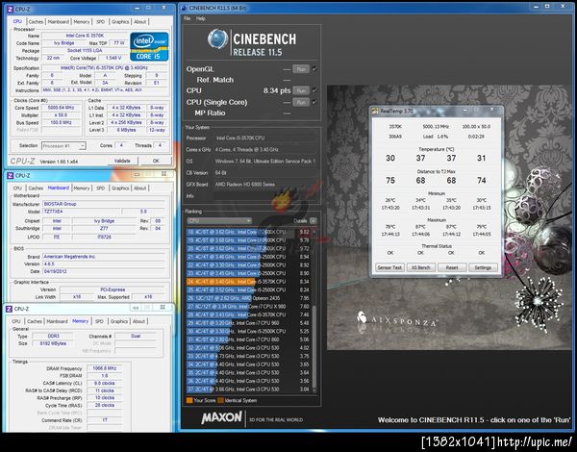This screenshot has height=452, width=577.
Task: Toggle the OpenGL test checkbox
Action: pos(314,68)
